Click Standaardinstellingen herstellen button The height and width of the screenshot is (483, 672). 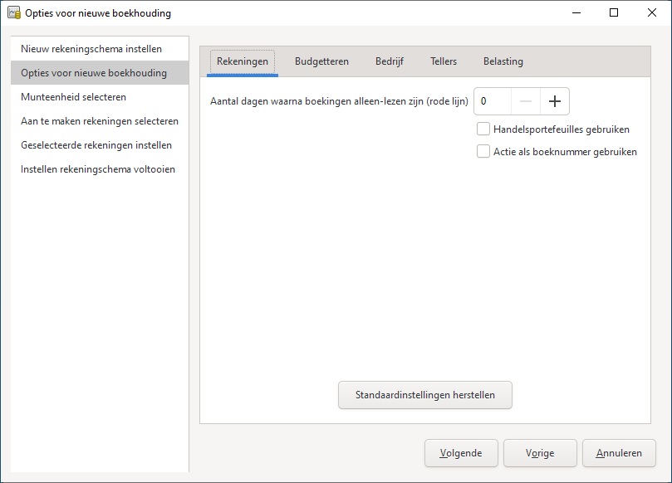pos(424,395)
